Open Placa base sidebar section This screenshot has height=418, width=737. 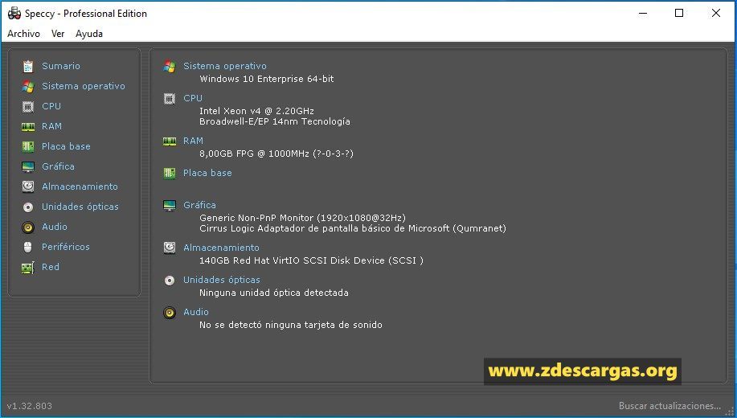66,146
